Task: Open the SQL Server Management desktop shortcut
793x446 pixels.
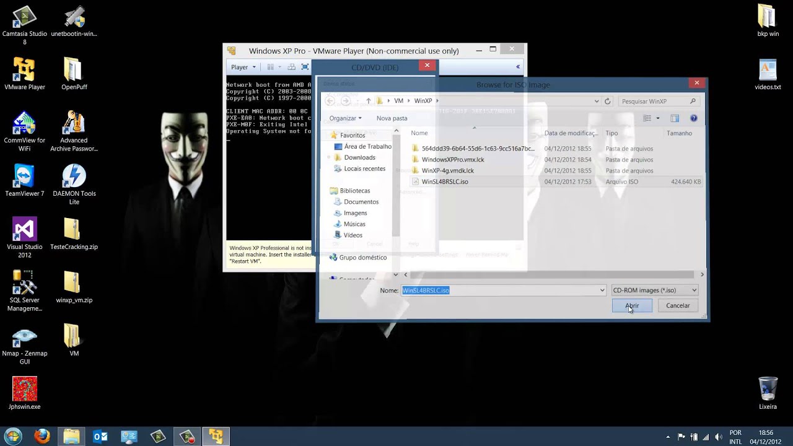Action: point(25,291)
